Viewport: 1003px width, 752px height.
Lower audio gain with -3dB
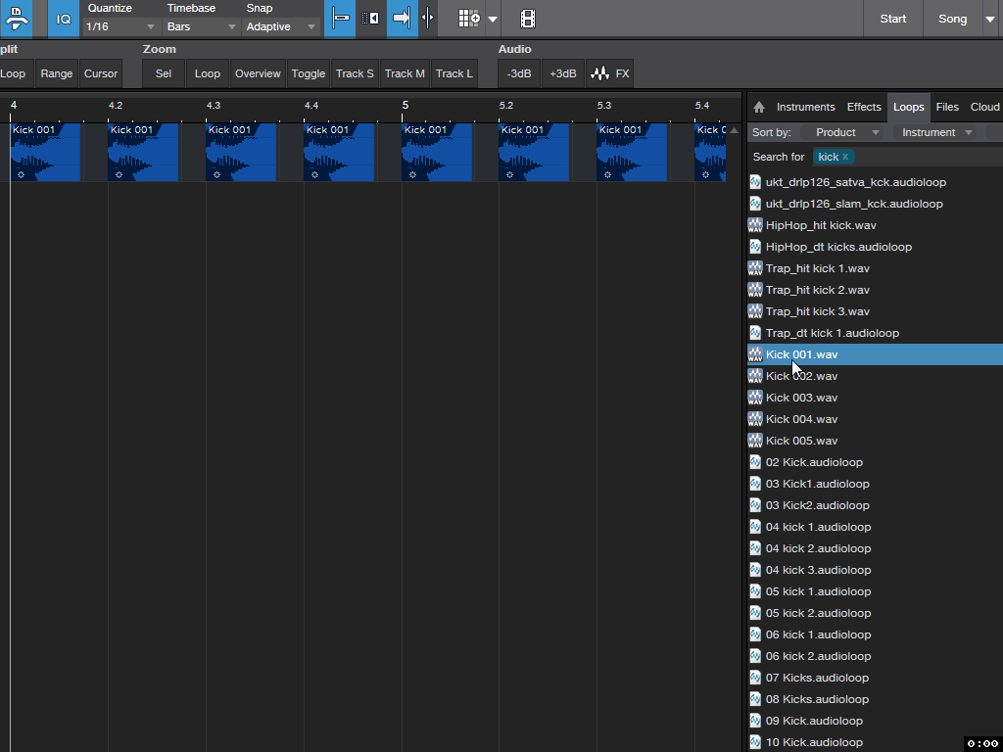point(519,73)
